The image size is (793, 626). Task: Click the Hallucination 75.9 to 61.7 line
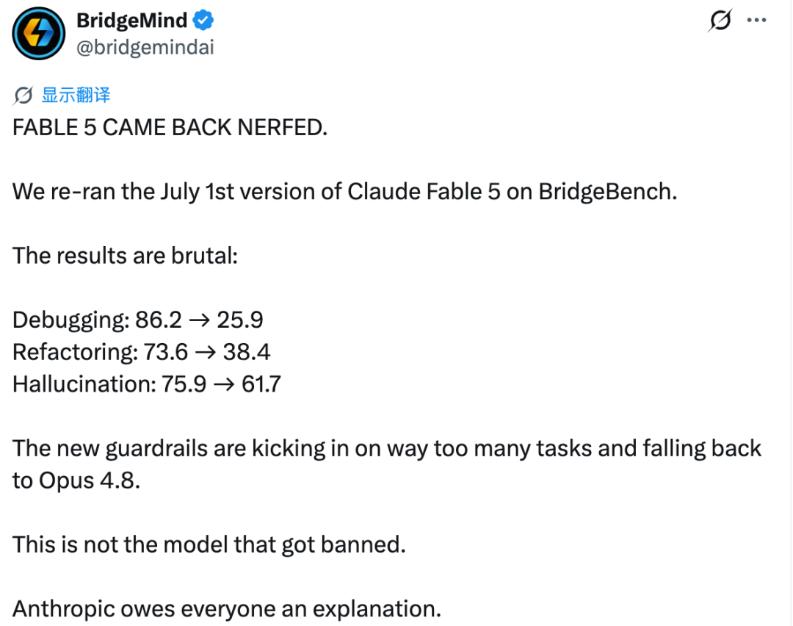pyautogui.click(x=147, y=384)
